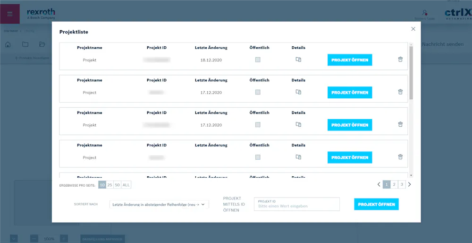Click the date 18.12.2020 in the first row
Viewport: 472px width, 243px height.
point(211,60)
